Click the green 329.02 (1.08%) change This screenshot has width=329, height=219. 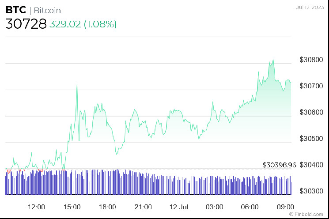pos(83,24)
